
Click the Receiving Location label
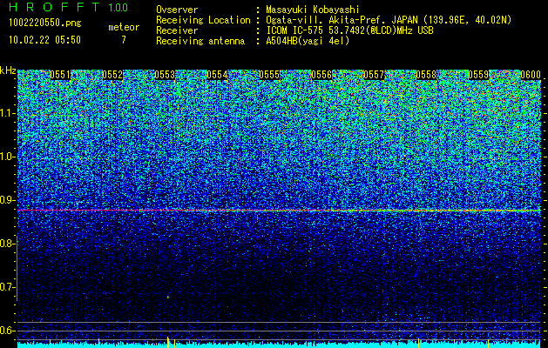click(x=203, y=20)
